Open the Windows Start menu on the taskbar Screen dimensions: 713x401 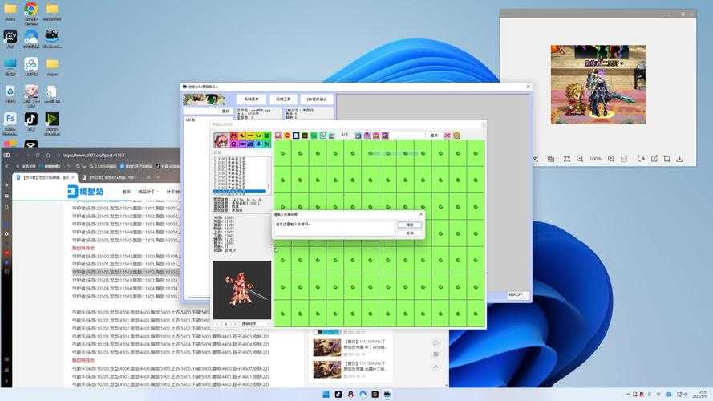tap(326, 394)
